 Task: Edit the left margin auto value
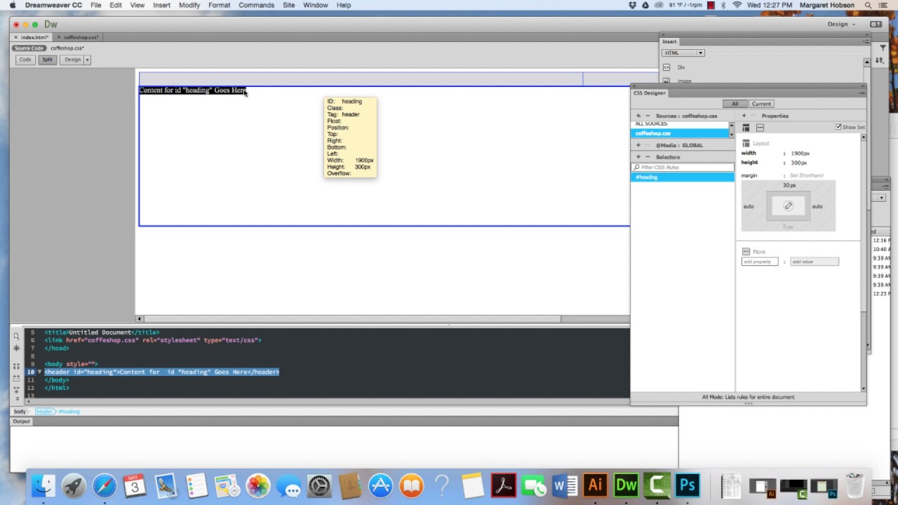(x=749, y=206)
